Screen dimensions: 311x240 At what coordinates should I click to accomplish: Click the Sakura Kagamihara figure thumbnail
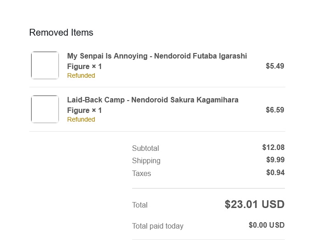(x=45, y=109)
